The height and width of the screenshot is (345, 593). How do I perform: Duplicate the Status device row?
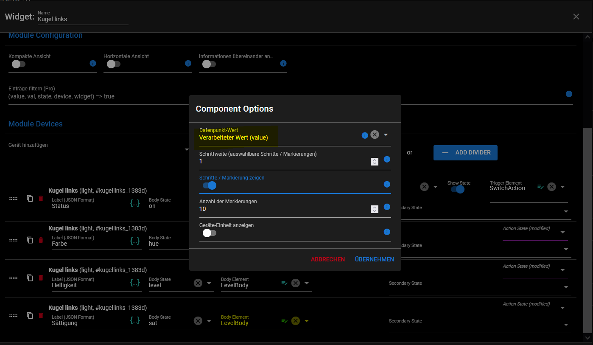click(x=30, y=198)
